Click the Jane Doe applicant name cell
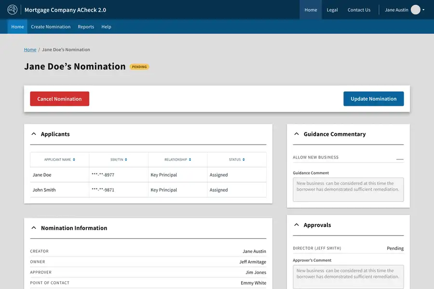Viewport: 434px width, 289px height. 59,175
